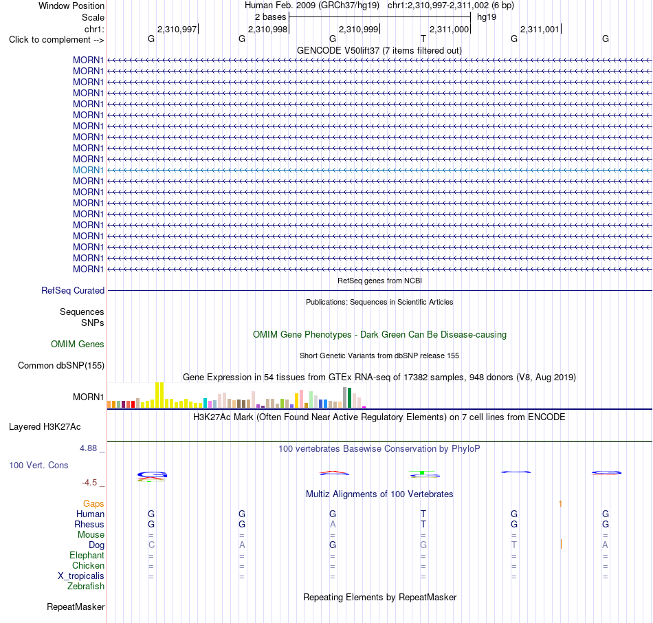
Task: Select the Zebrafish species label
Action: 86,586
